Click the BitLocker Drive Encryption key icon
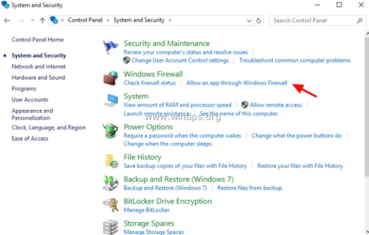 click(111, 205)
